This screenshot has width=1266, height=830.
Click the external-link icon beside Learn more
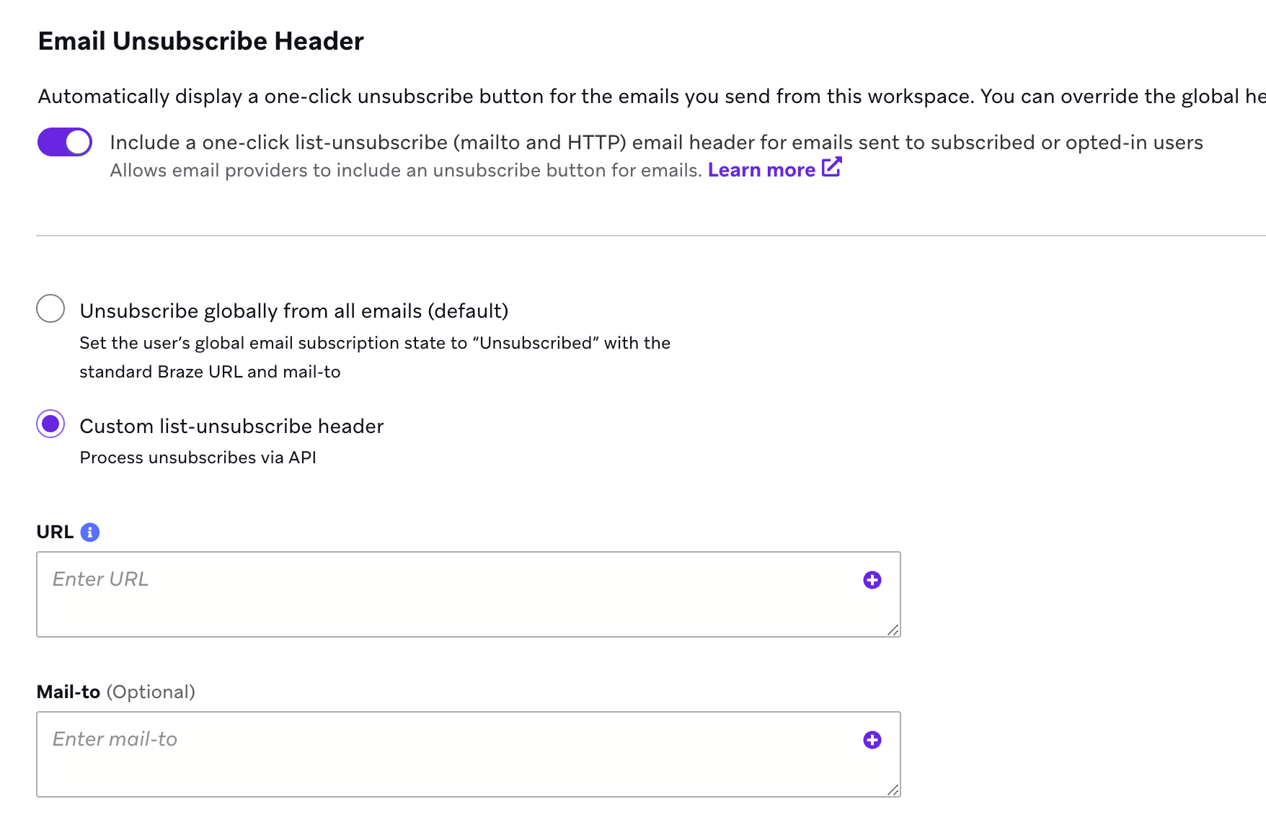[831, 167]
